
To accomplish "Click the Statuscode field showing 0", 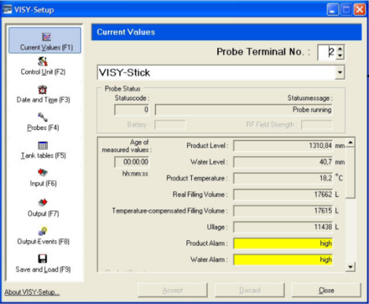I will coord(132,110).
